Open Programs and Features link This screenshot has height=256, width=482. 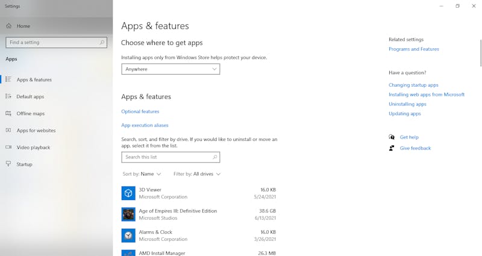tap(414, 49)
